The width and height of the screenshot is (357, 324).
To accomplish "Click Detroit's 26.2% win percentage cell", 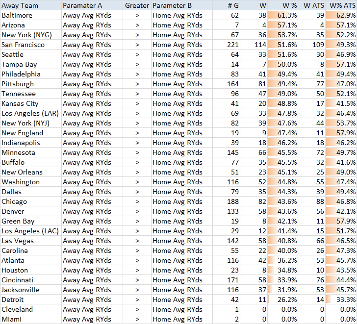I will click(x=283, y=299).
